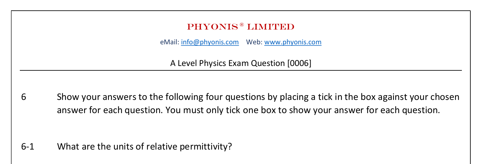Click the 'What are the units' question text
This screenshot has height=164, width=482.
tap(144, 146)
